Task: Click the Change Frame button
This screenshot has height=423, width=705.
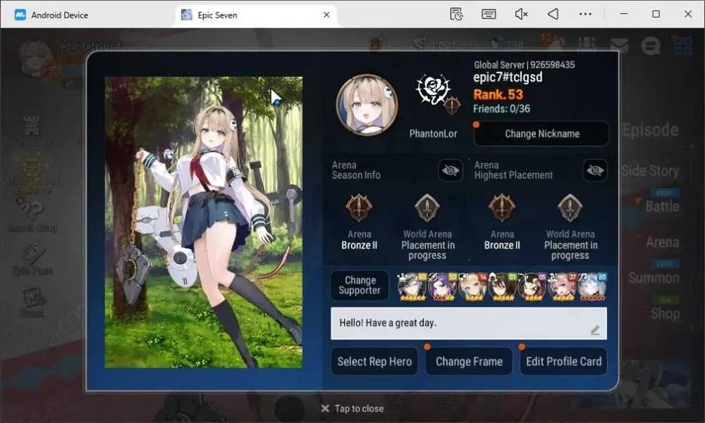Action: [x=469, y=362]
